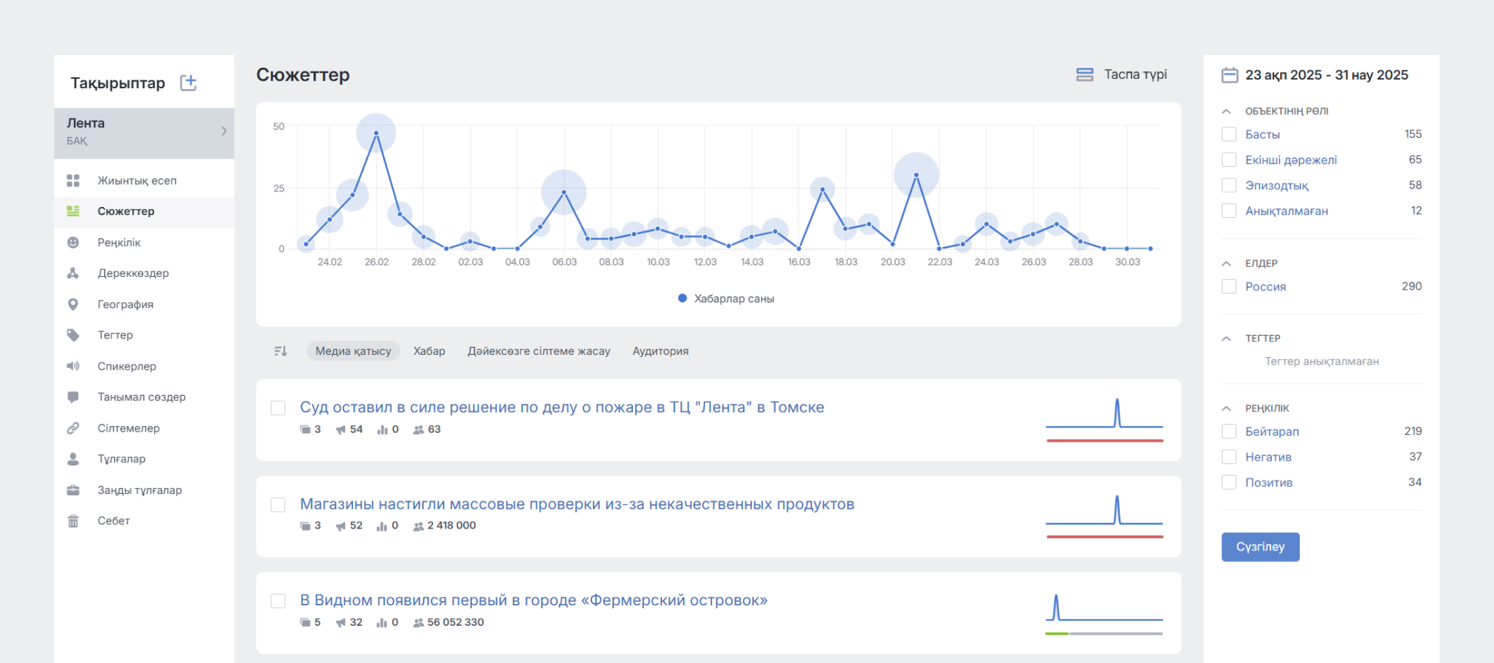This screenshot has height=663, width=1494.
Task: Click the 06.03 peak data point
Action: click(564, 193)
